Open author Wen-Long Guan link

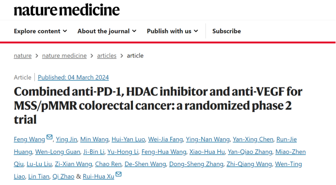point(58,152)
